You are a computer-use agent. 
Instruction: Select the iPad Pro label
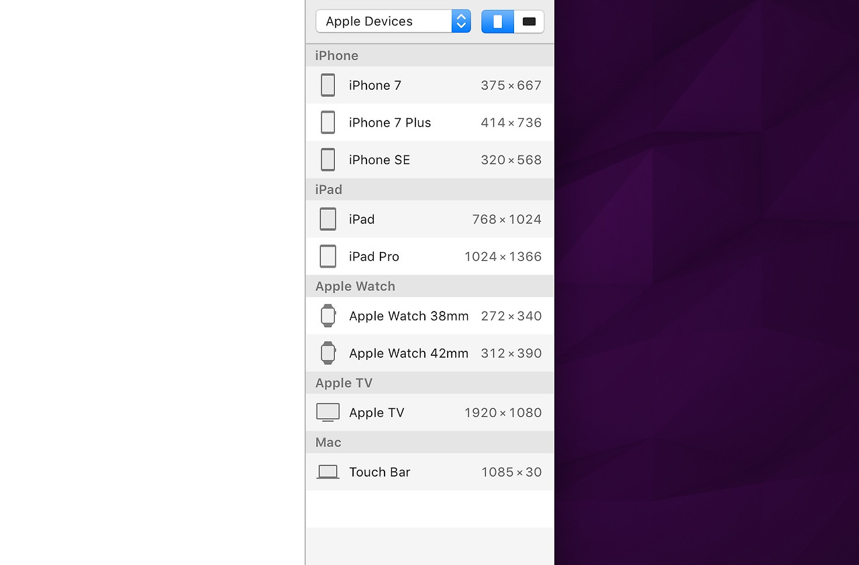(x=374, y=257)
